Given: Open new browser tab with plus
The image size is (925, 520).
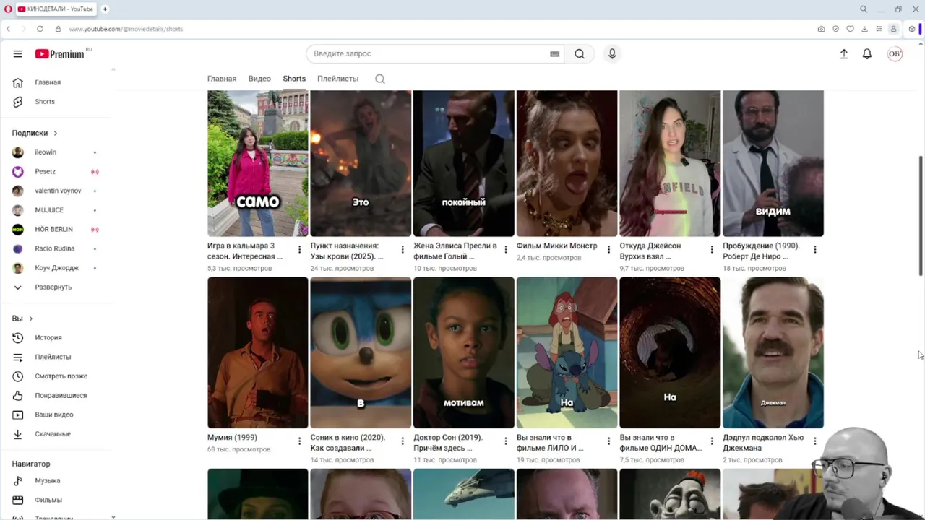Looking at the screenshot, I should [105, 9].
